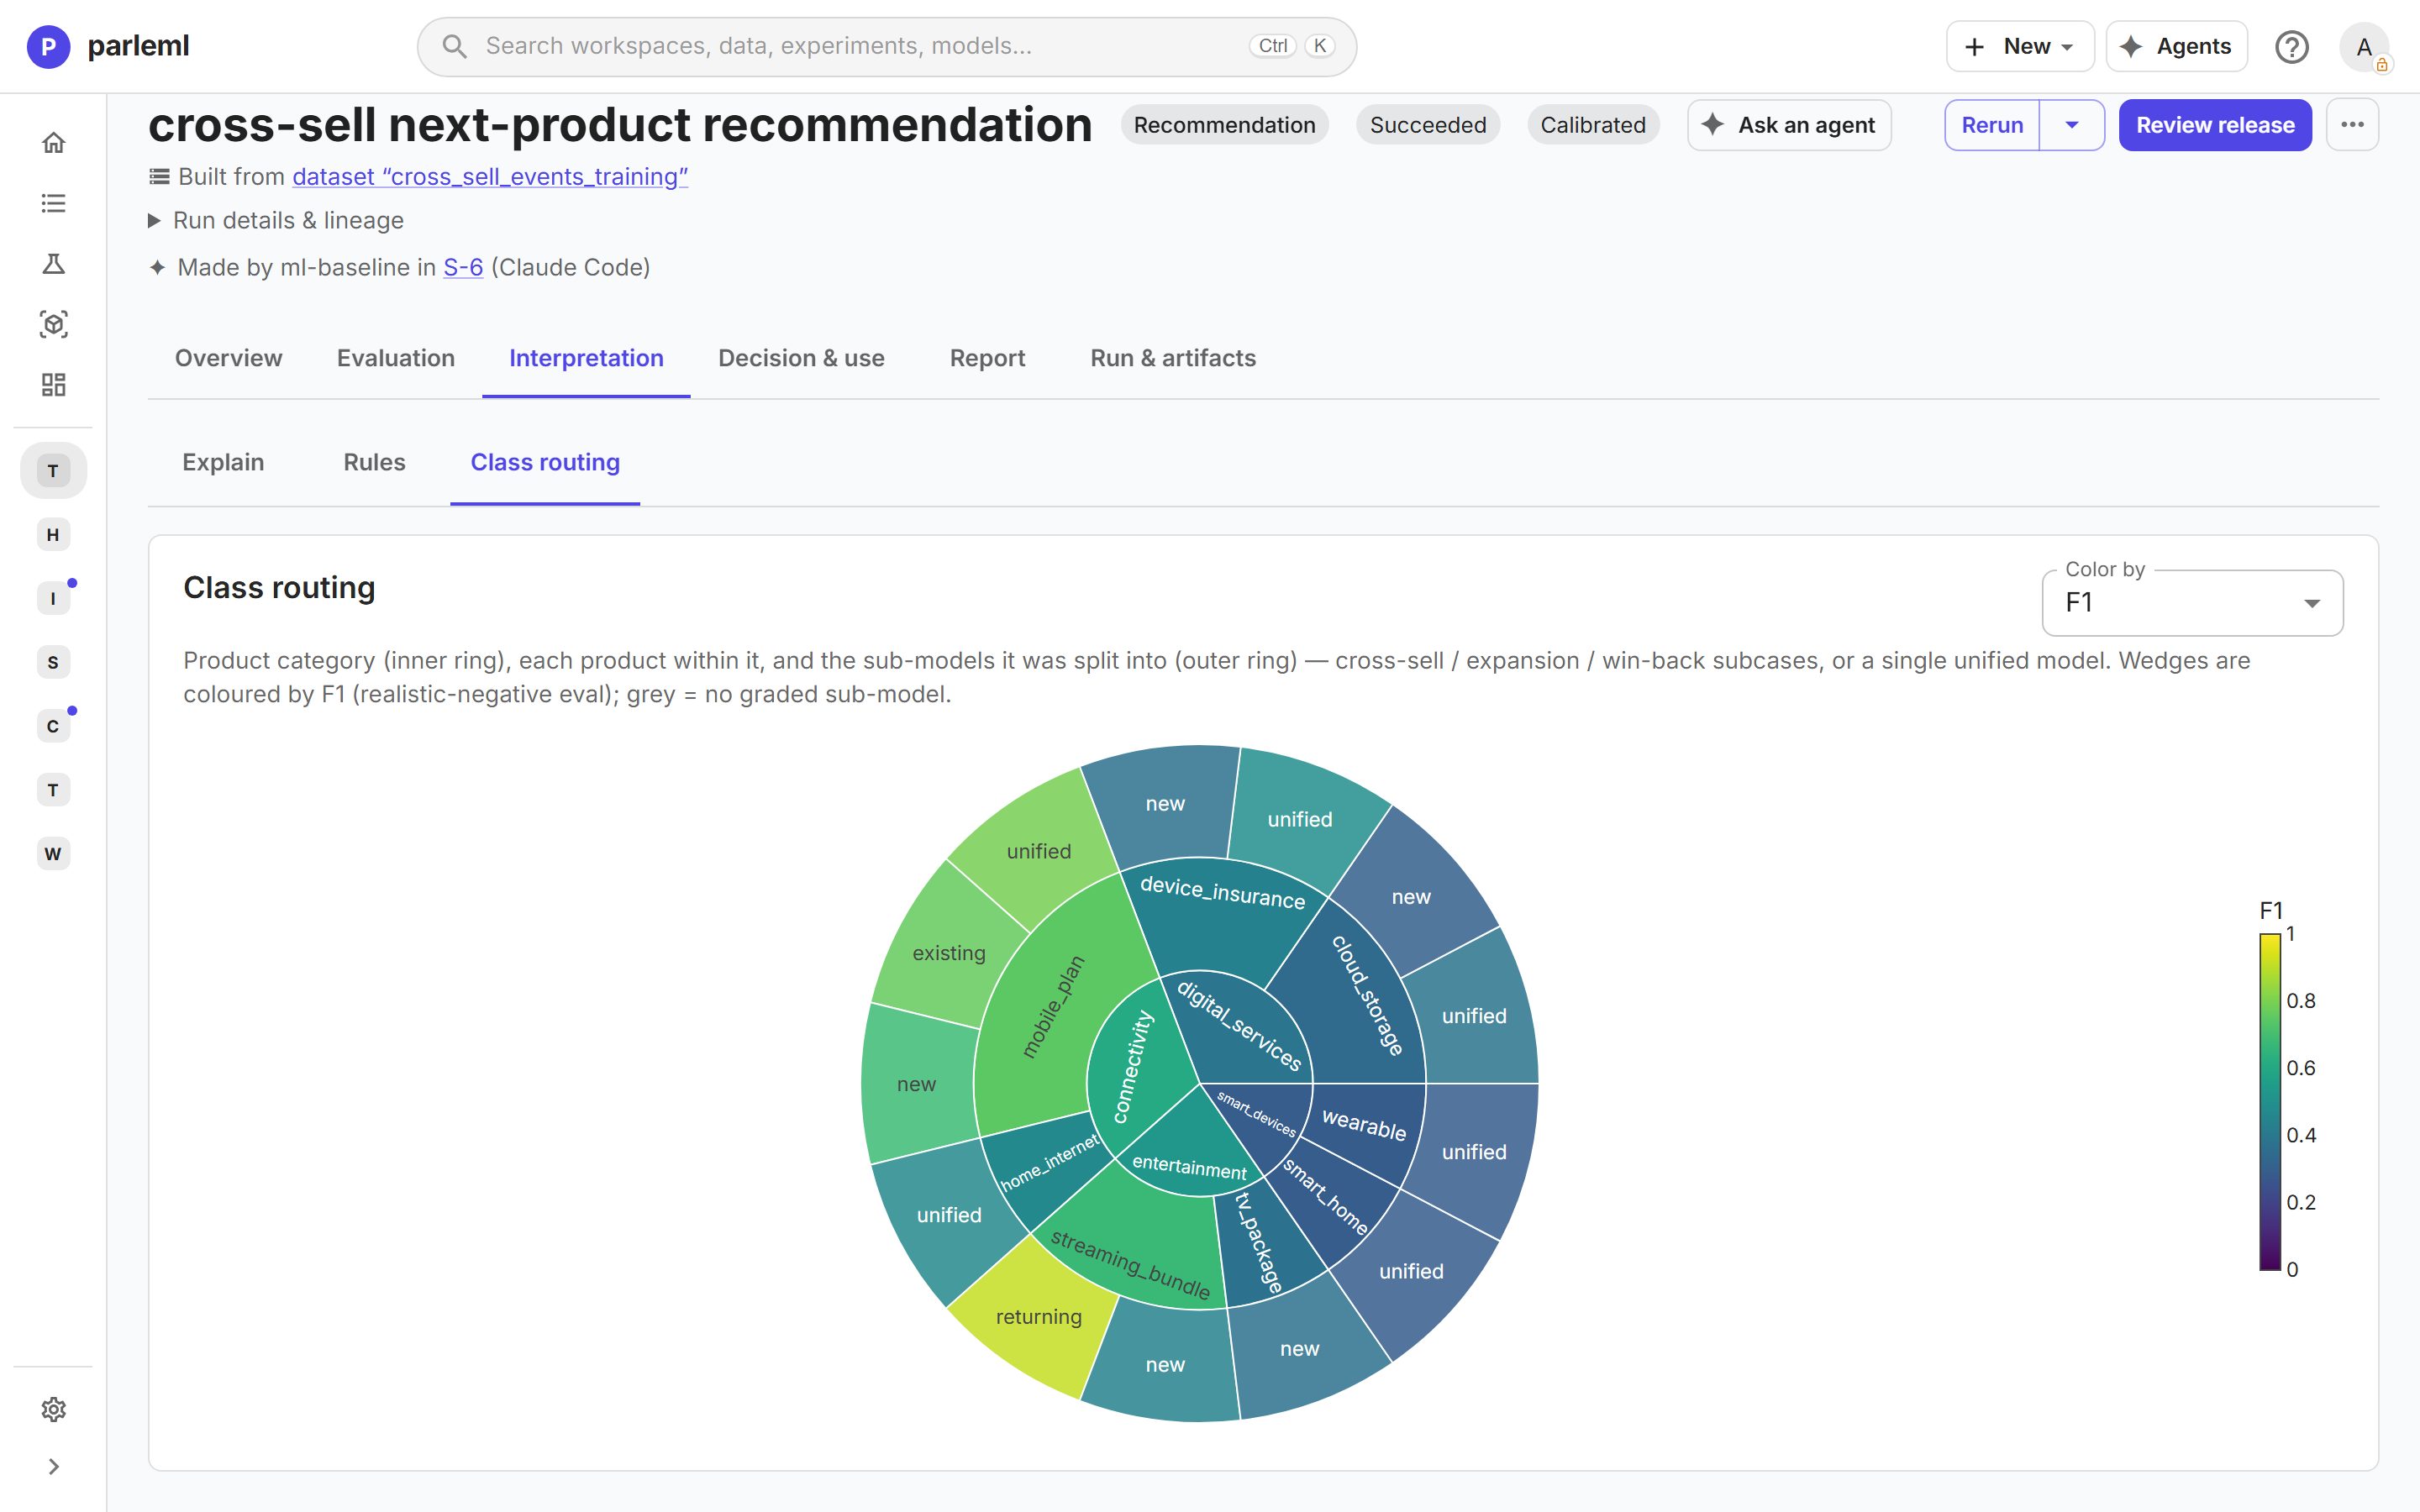Open the S-6 session link

463,267
